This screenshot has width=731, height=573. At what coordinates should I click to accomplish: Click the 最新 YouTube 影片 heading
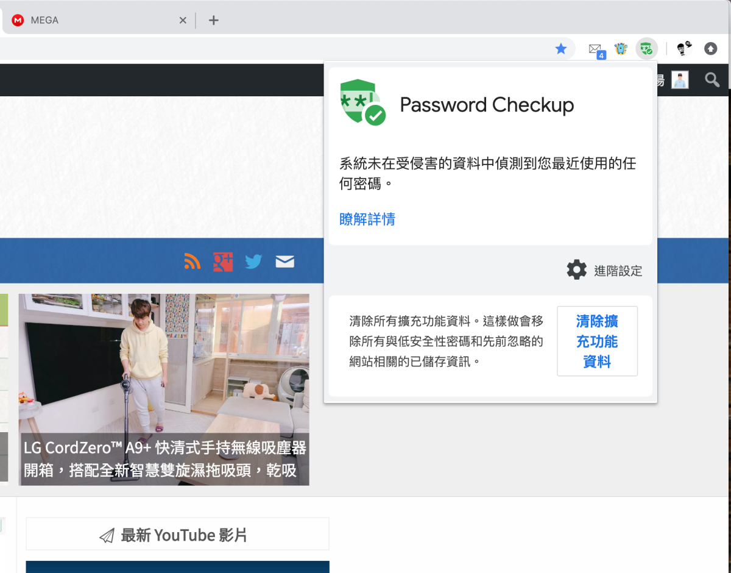(x=184, y=535)
